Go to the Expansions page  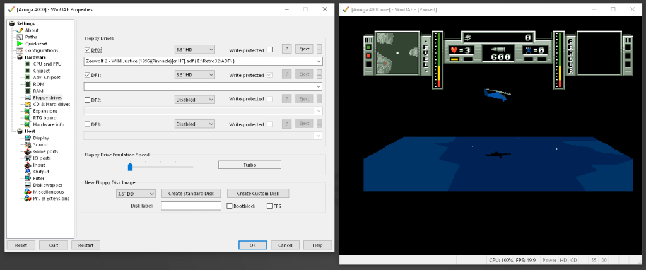click(x=45, y=111)
